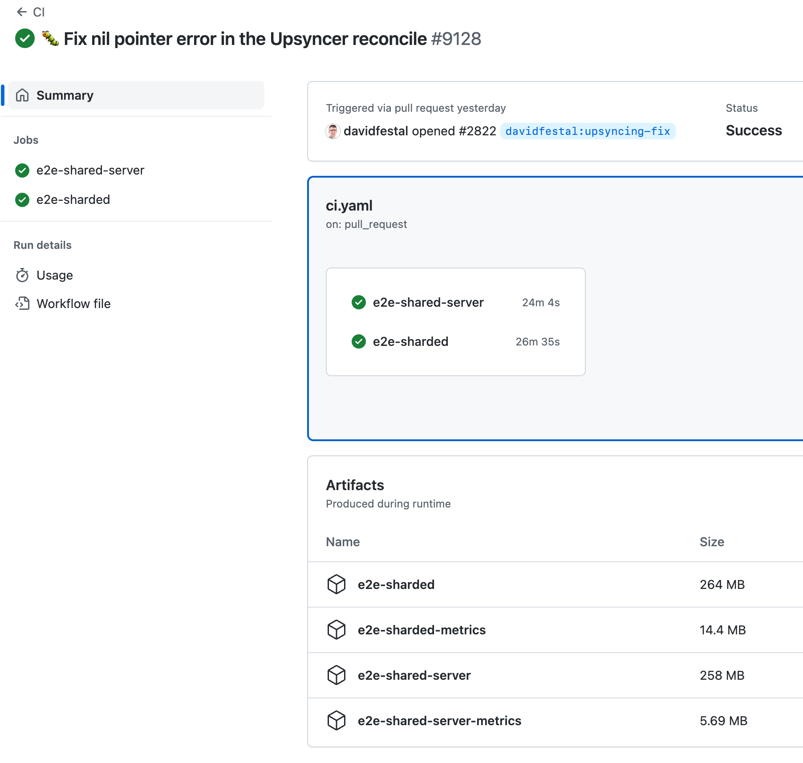Click the package icon for e2e-sharded-metrics

pos(336,630)
